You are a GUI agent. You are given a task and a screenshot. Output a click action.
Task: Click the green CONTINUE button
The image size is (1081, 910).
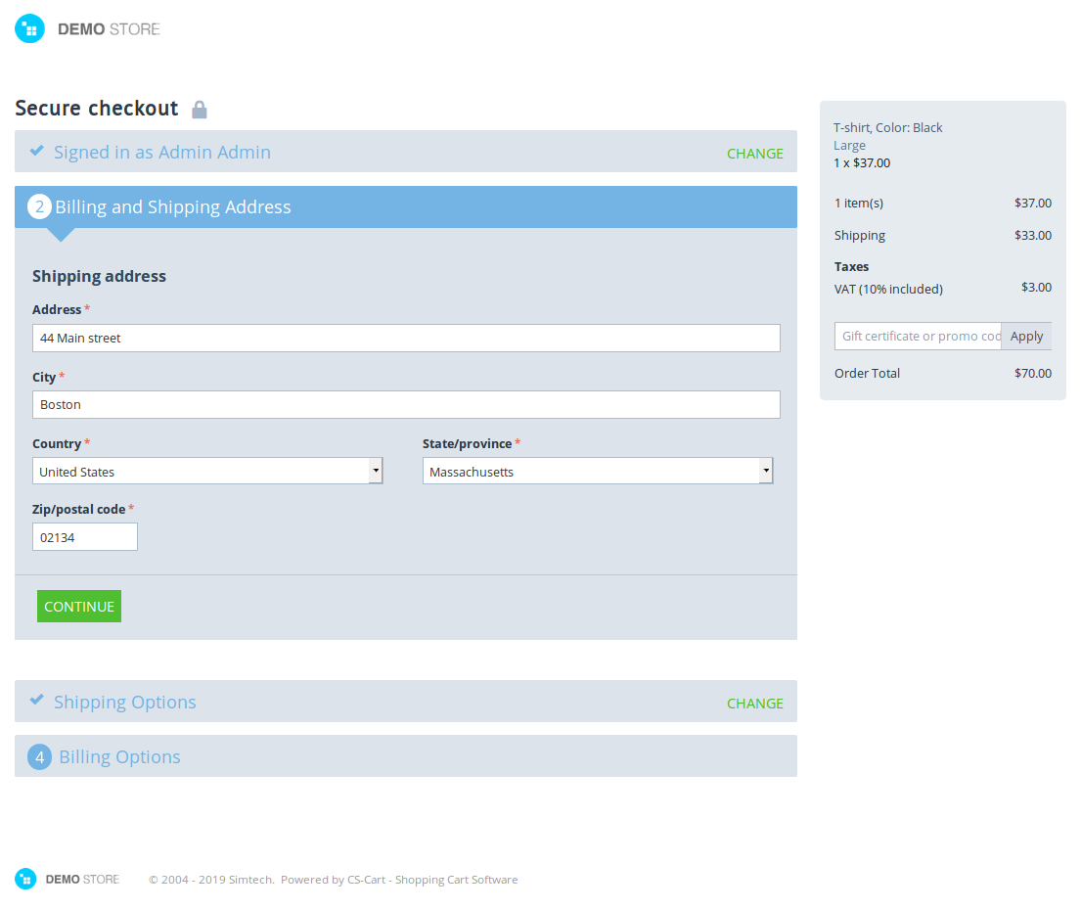(x=79, y=606)
